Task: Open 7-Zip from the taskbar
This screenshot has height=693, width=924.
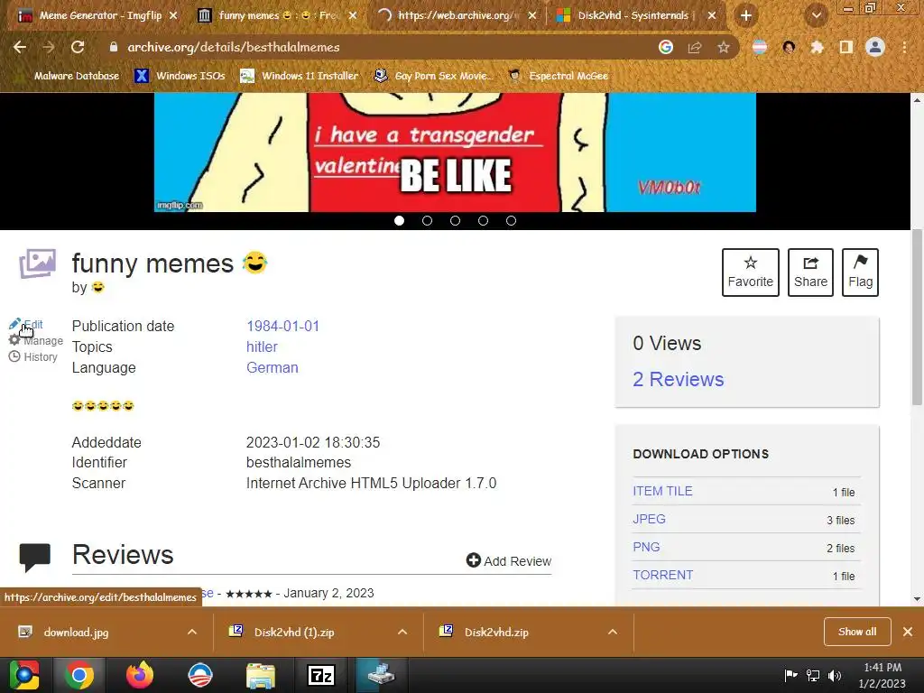Action: click(x=321, y=675)
